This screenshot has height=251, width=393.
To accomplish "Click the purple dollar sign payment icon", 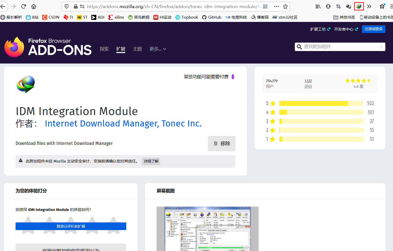I will point(233,77).
